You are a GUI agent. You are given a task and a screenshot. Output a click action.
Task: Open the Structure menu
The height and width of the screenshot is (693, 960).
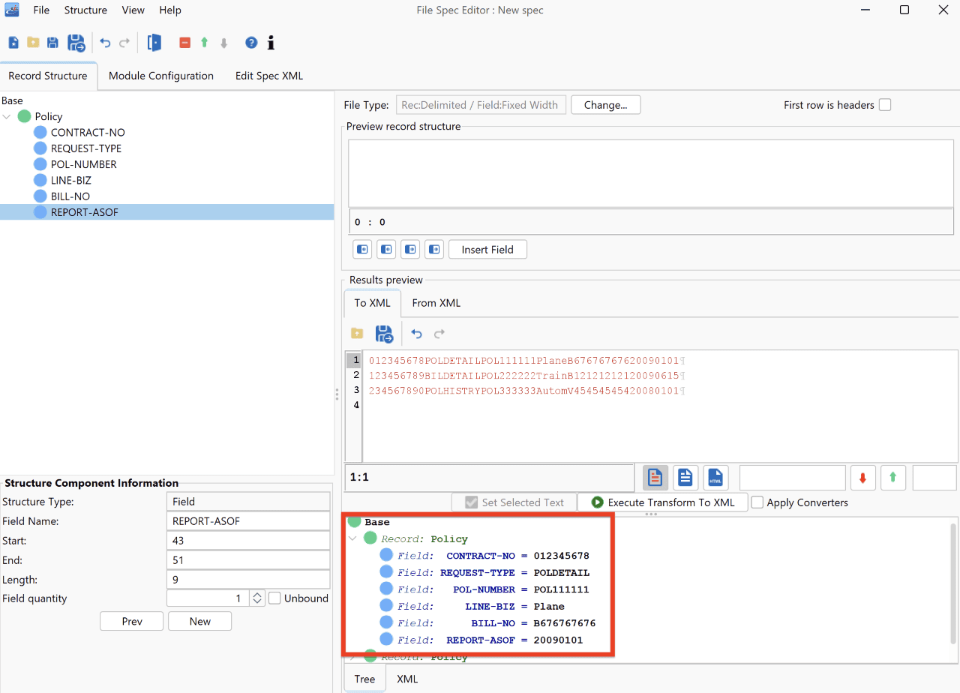coord(85,10)
